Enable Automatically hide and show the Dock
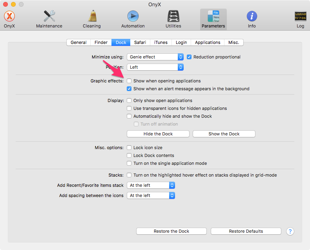 129,116
